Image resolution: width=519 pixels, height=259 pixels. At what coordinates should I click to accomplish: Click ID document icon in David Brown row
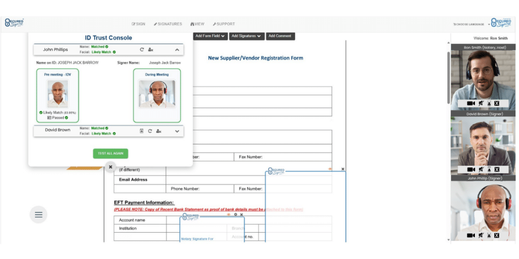pyautogui.click(x=141, y=131)
